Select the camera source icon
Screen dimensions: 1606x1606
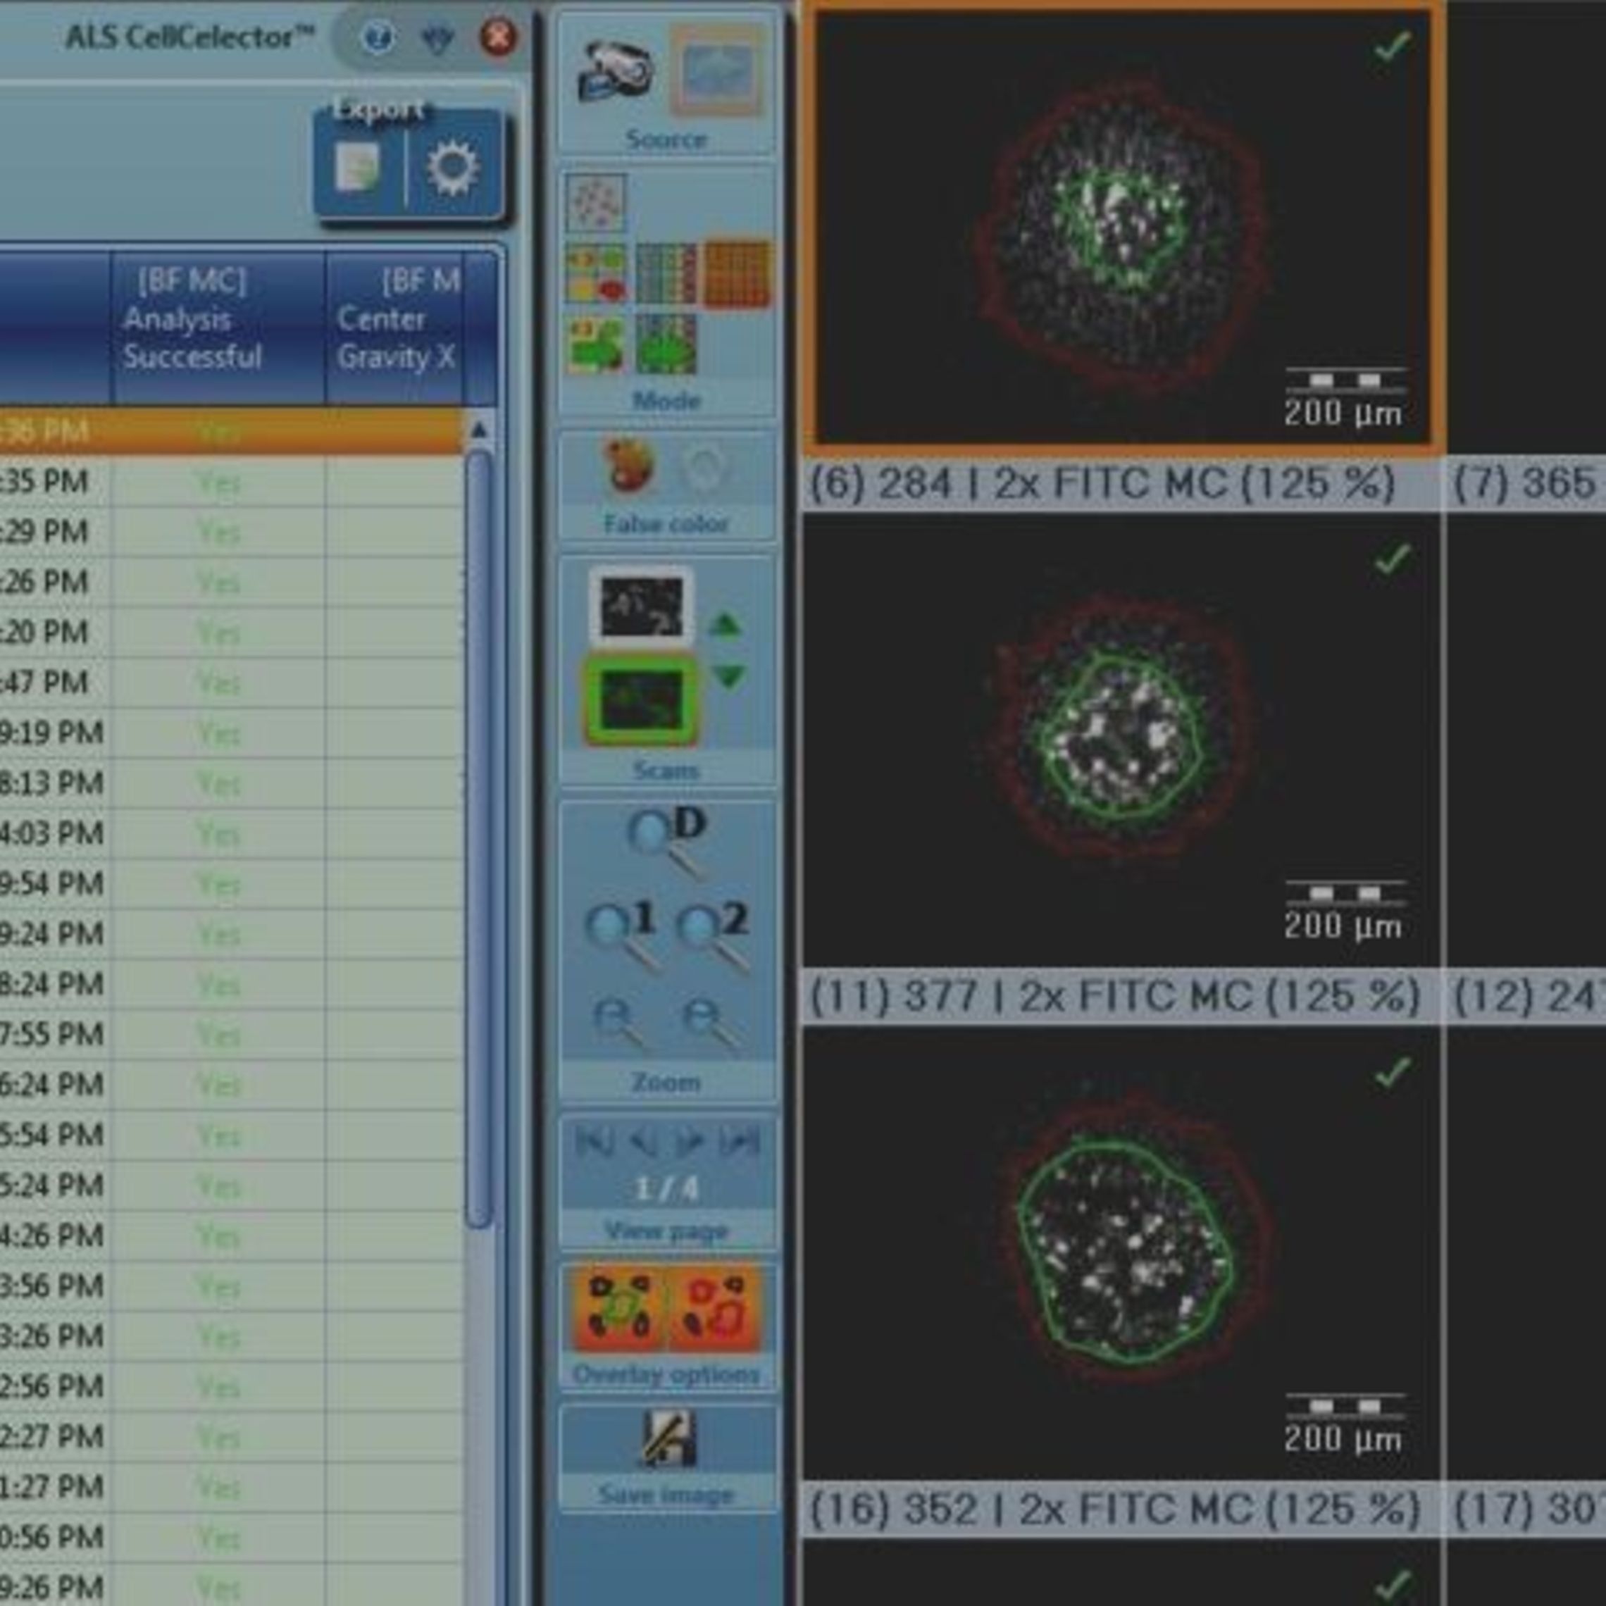click(x=615, y=70)
